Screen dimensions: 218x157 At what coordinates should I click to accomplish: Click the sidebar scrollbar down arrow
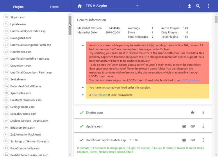point(70,155)
